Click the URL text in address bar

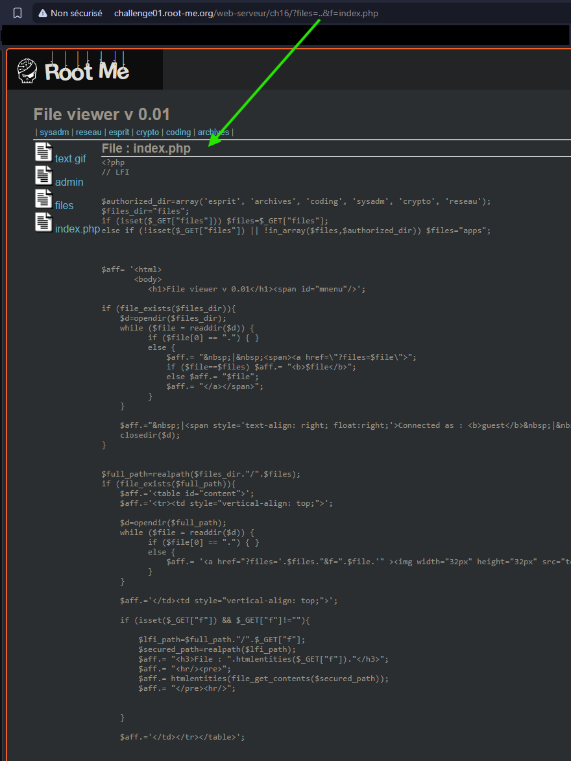[x=246, y=13]
